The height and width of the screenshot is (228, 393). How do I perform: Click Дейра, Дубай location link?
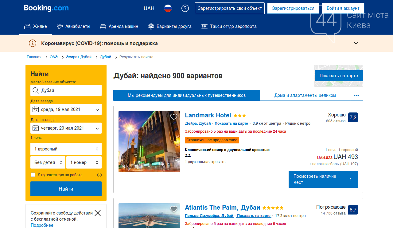pyautogui.click(x=198, y=123)
